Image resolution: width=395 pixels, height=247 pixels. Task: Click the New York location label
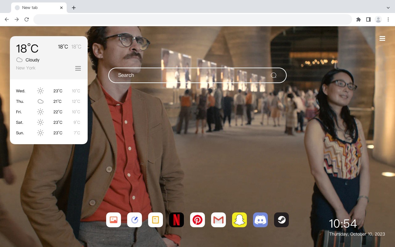26,68
